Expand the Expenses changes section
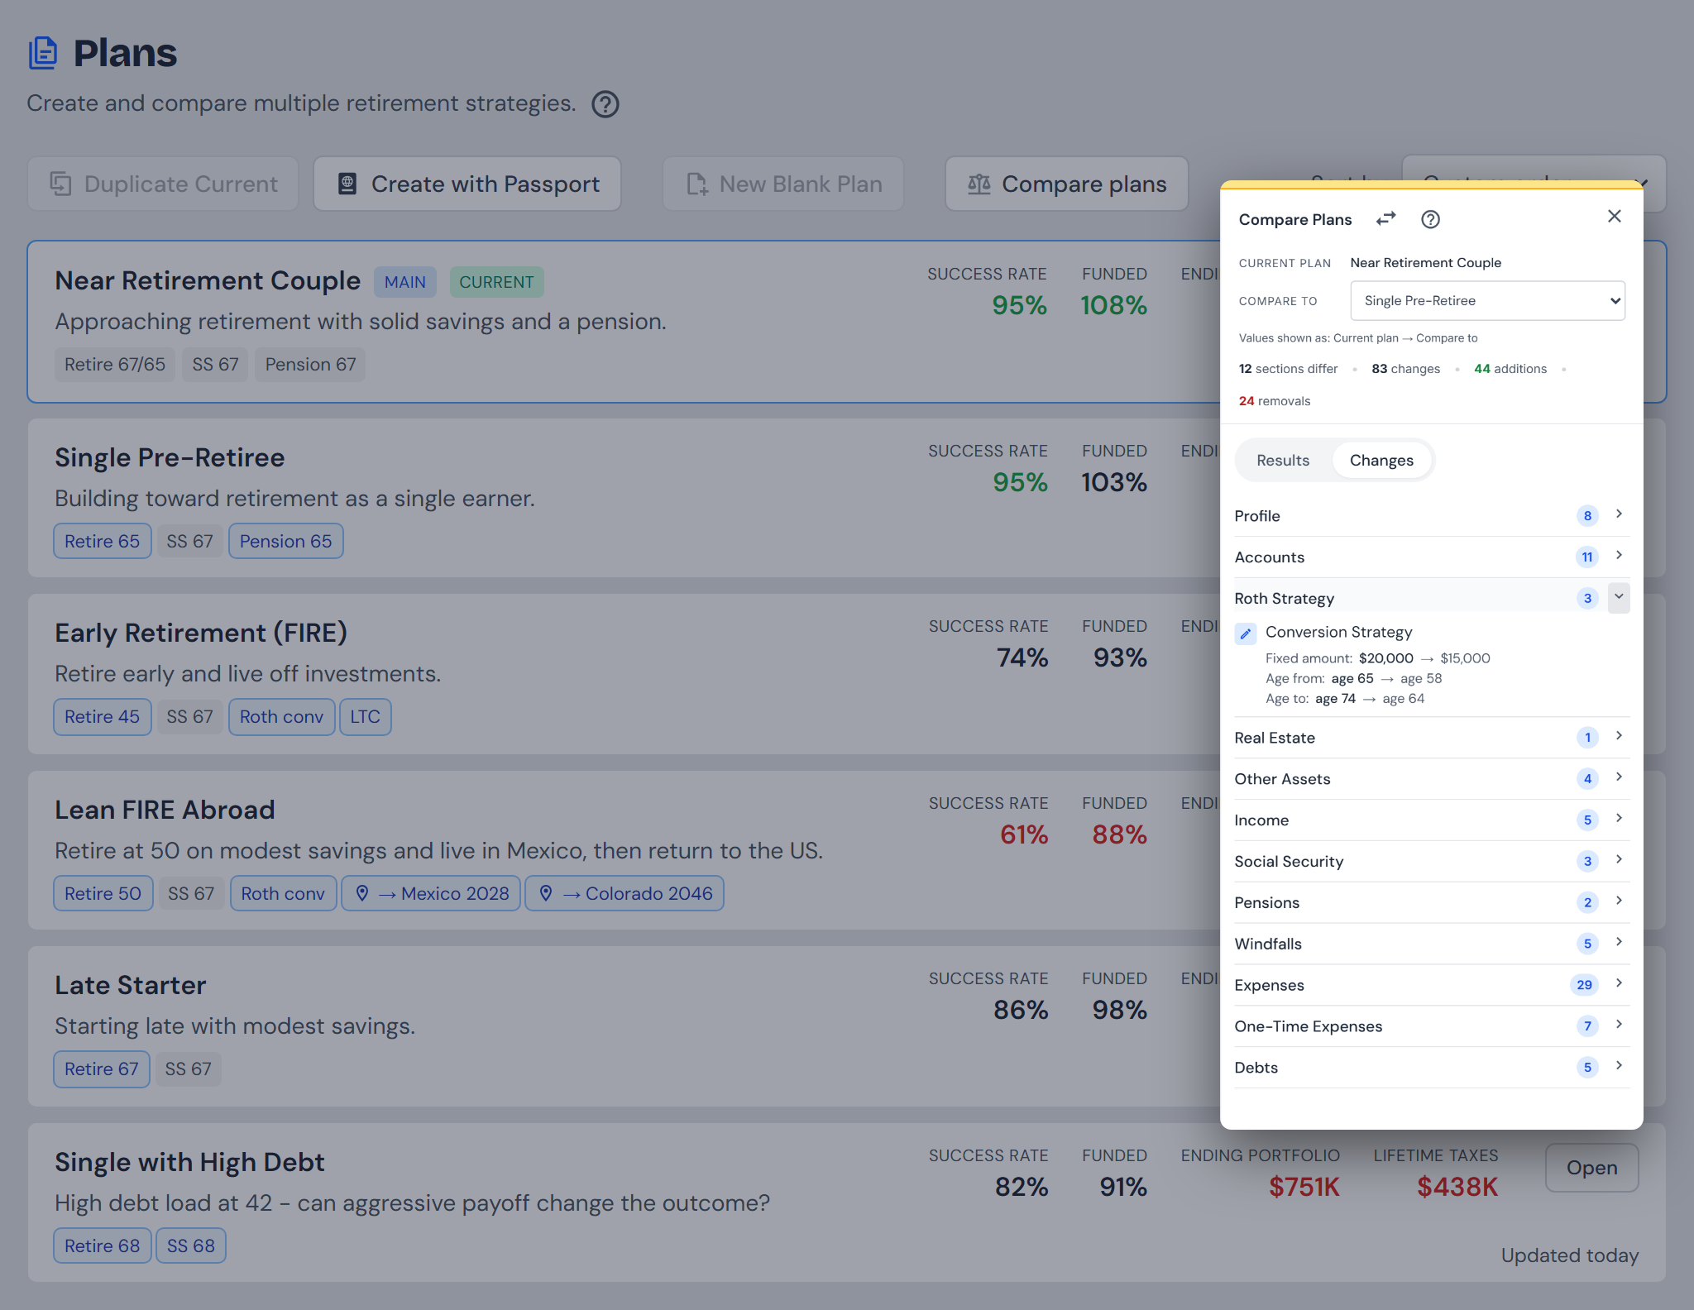Screen dimensions: 1694x1310 (1432, 985)
